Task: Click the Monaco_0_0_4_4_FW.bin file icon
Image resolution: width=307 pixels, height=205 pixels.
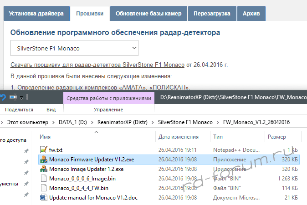Action: pos(43,188)
